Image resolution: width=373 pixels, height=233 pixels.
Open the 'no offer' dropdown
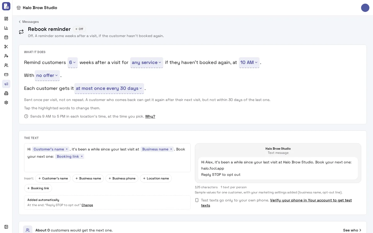click(x=47, y=75)
